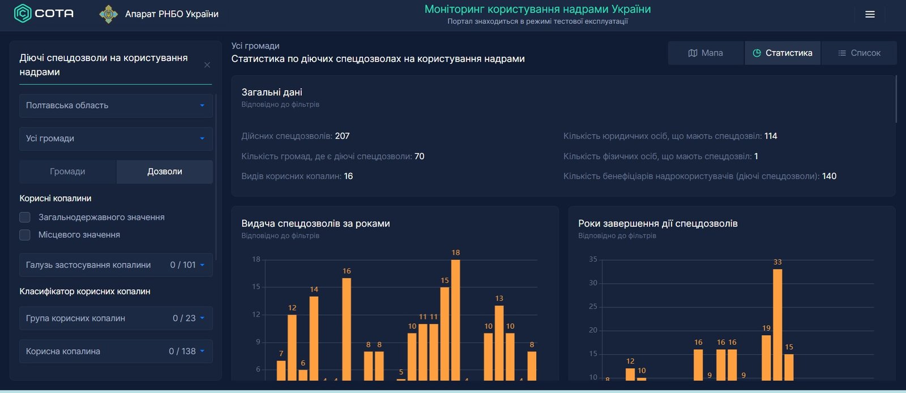Viewport: 906px width, 393px height.
Task: Click the arrow next to 0 / 23
Action: pyautogui.click(x=202, y=318)
